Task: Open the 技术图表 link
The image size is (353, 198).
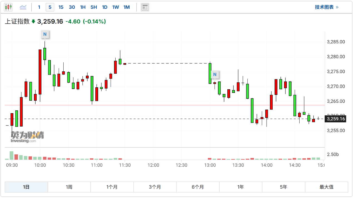Action: click(327, 7)
